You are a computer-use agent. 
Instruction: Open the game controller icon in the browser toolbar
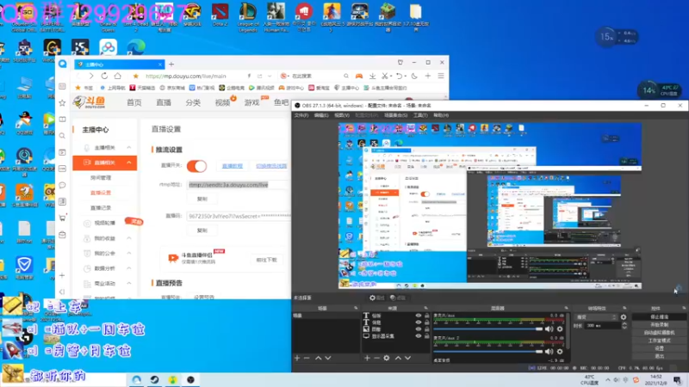tap(359, 76)
